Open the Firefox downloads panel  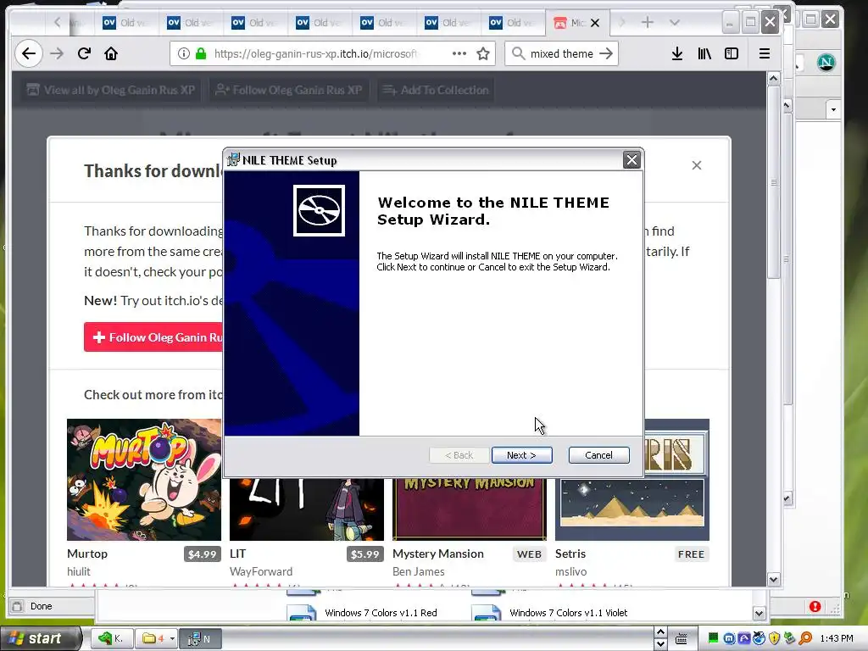point(676,53)
